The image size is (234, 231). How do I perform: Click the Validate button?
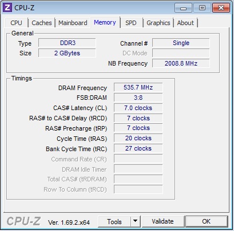[162, 221]
